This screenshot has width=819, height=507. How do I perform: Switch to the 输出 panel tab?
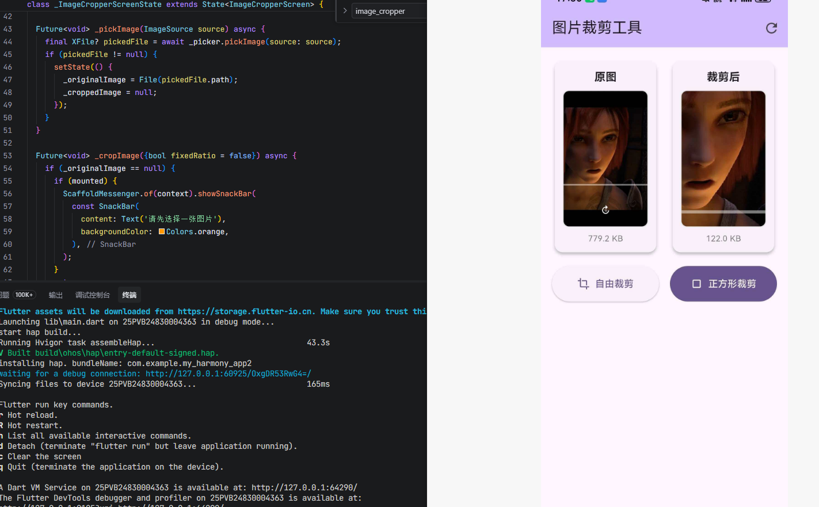click(x=55, y=295)
